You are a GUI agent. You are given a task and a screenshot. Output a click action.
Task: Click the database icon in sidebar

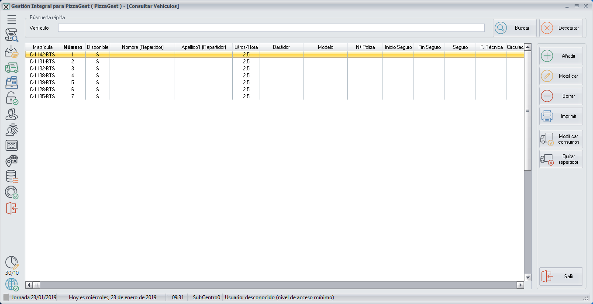tap(11, 176)
